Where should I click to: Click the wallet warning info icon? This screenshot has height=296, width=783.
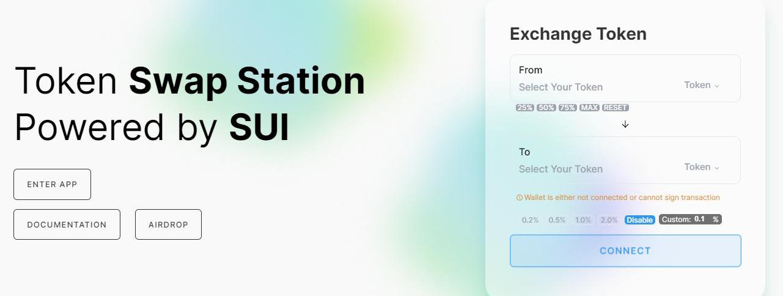520,198
